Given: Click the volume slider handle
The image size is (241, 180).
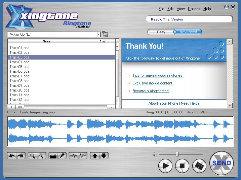Looking at the screenshot, I should (177, 154).
